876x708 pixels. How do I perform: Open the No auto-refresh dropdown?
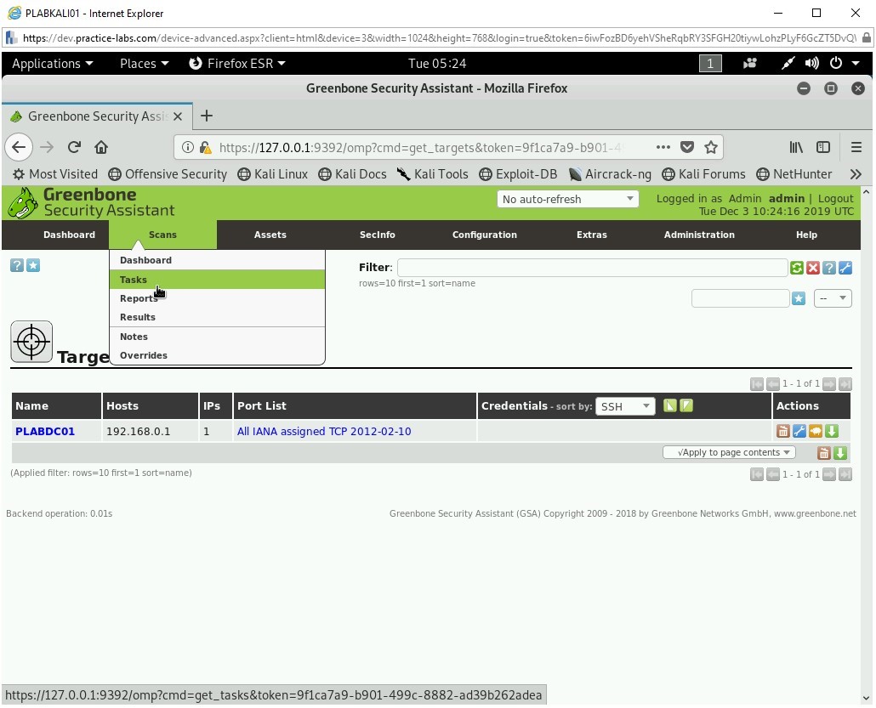567,199
